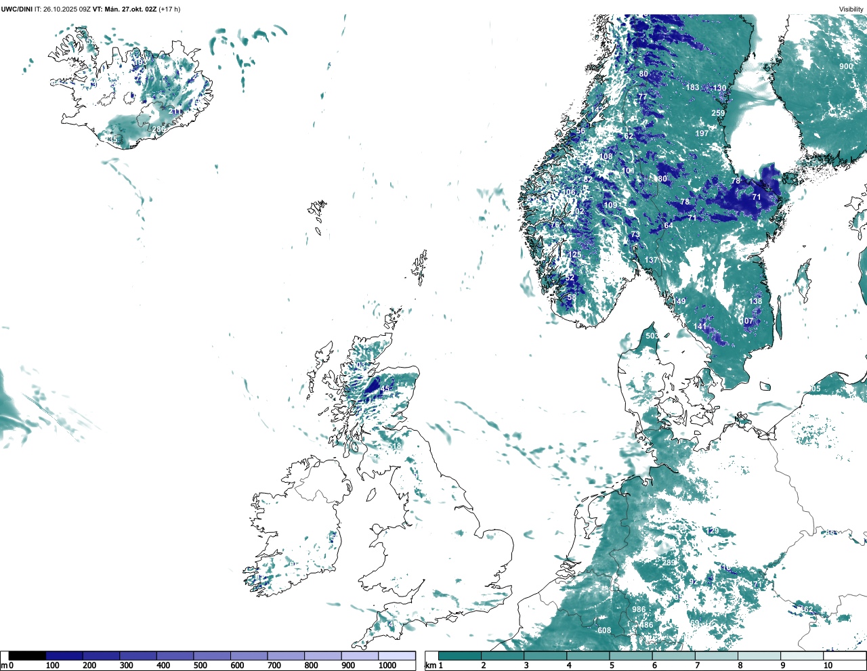Viewport: 867px width, 671px height.
Task: Click the '608' visibility value on the map
Action: pyautogui.click(x=604, y=630)
